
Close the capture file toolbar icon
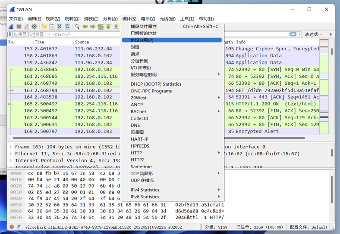(x=60, y=27)
